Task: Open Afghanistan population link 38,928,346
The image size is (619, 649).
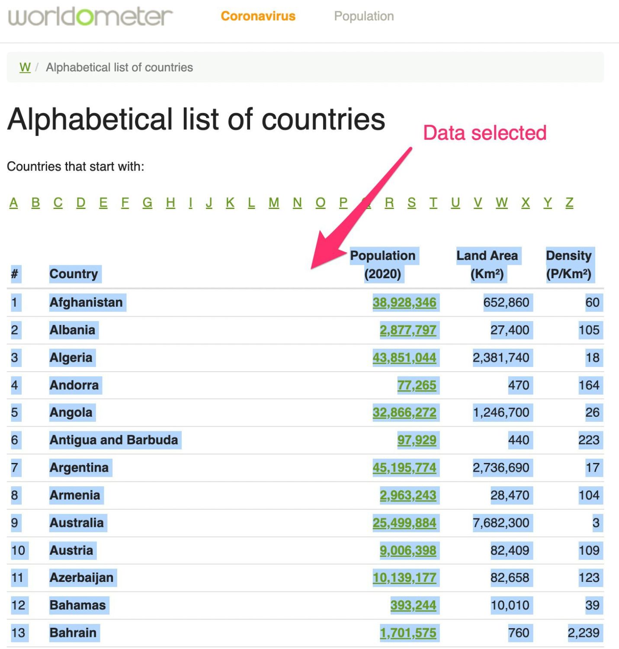Action: pyautogui.click(x=404, y=302)
